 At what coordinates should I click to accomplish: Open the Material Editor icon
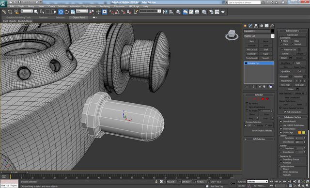coord(204,12)
